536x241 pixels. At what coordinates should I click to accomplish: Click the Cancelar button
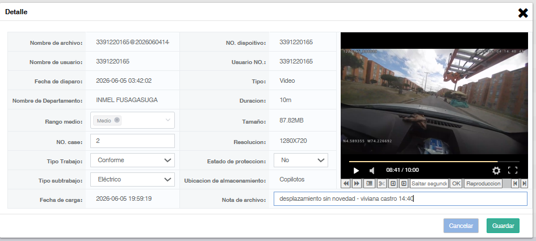click(461, 226)
